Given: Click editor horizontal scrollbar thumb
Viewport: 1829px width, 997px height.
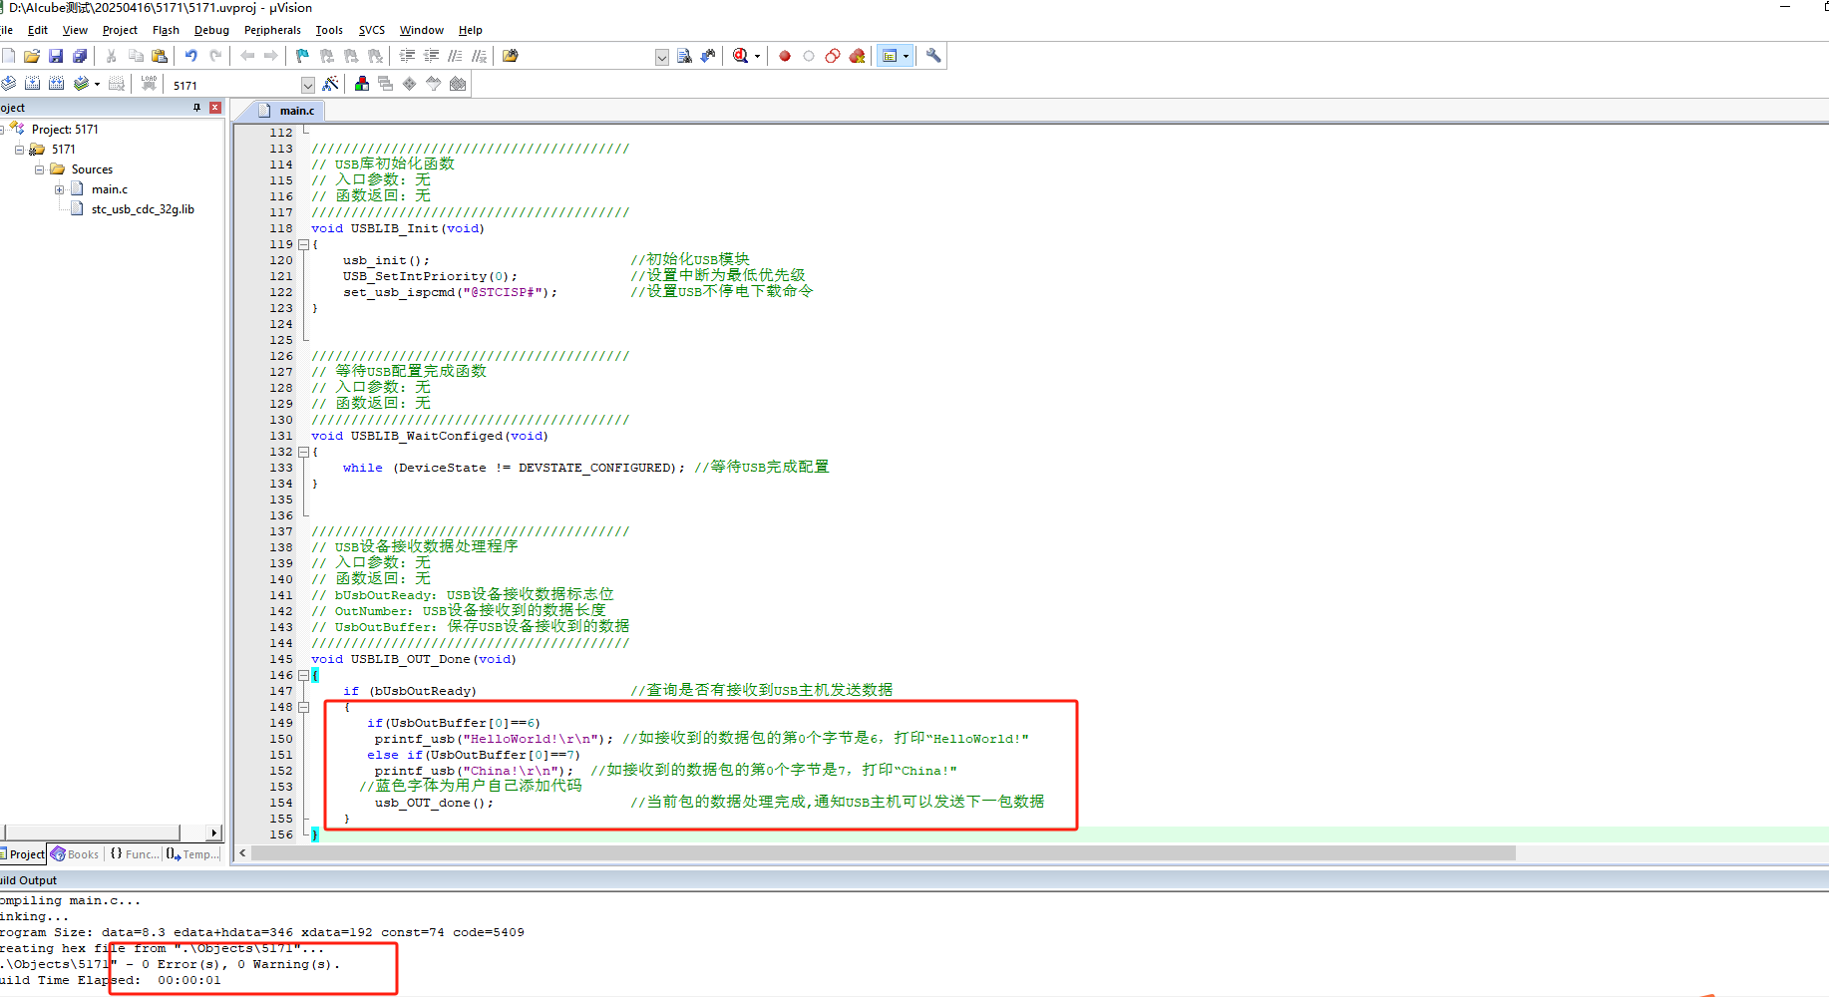Looking at the screenshot, I should pyautogui.click(x=883, y=853).
